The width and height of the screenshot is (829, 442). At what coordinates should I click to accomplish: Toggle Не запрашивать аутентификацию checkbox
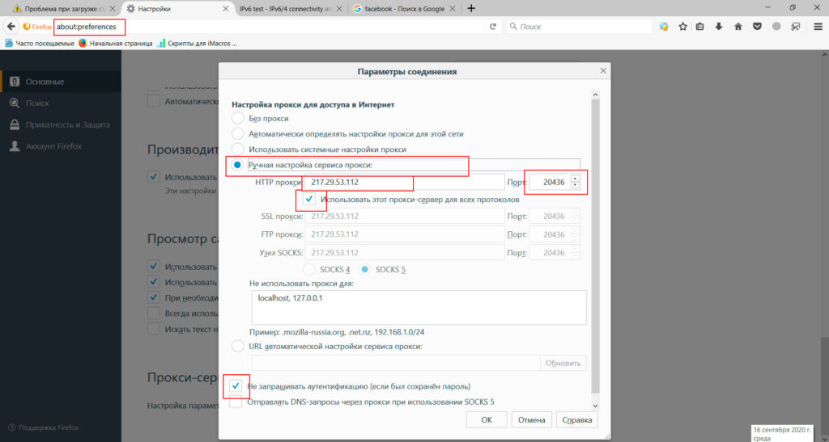click(x=236, y=386)
